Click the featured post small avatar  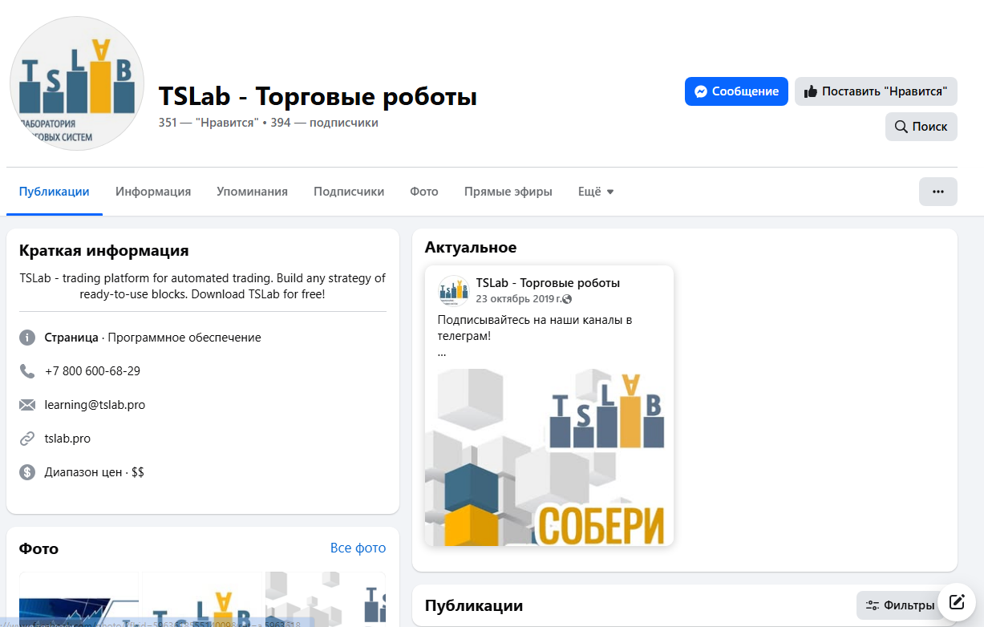click(x=453, y=291)
